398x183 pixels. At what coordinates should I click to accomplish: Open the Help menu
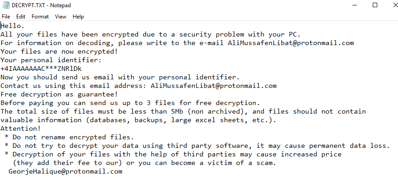click(x=78, y=17)
